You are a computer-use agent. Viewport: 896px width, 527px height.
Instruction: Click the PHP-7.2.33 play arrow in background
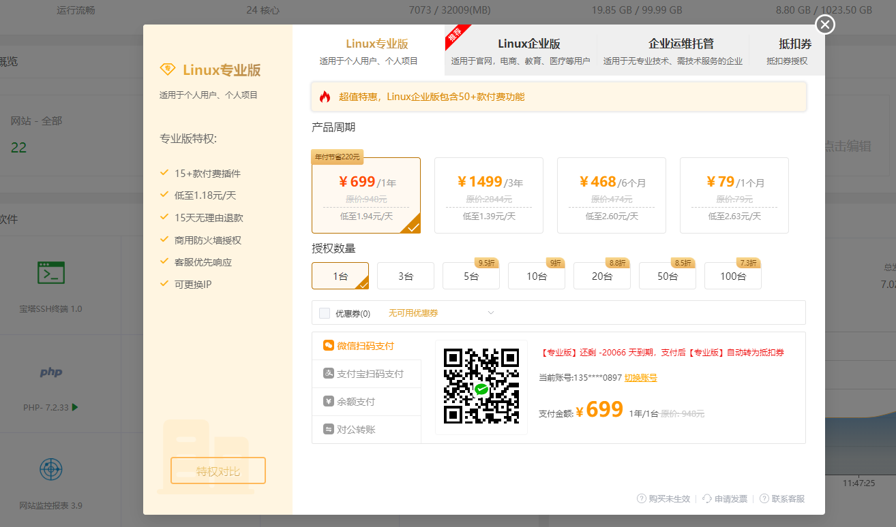coord(75,407)
